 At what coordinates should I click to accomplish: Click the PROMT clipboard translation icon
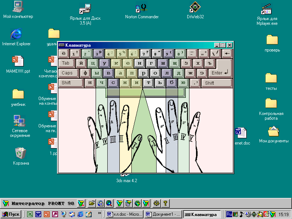[x=128, y=203]
